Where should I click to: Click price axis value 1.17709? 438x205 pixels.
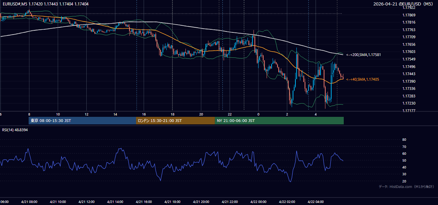409,37
